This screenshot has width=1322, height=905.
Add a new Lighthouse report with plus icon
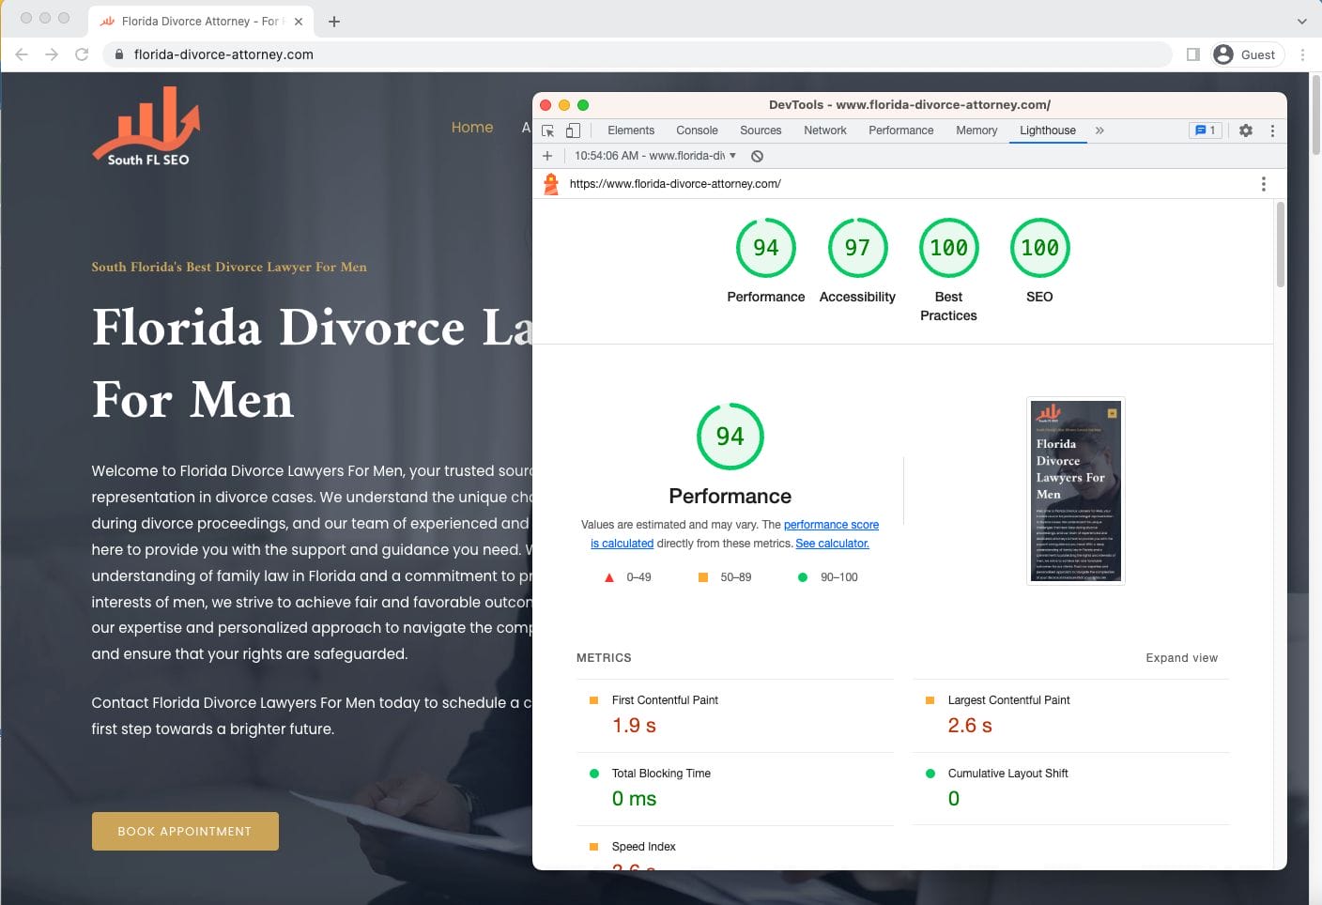[x=547, y=156]
